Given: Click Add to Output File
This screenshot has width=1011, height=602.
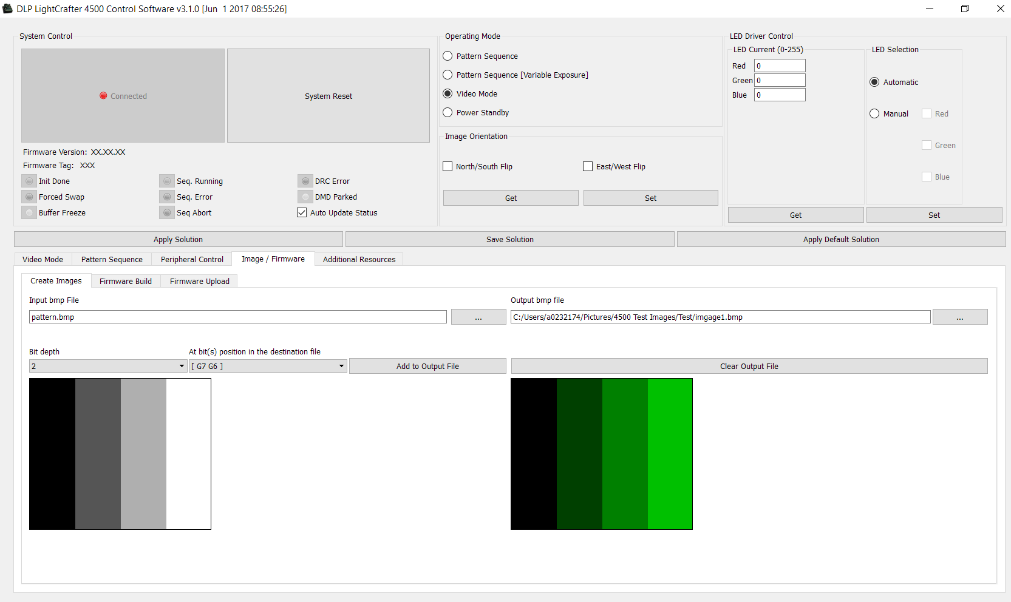Looking at the screenshot, I should pos(427,366).
